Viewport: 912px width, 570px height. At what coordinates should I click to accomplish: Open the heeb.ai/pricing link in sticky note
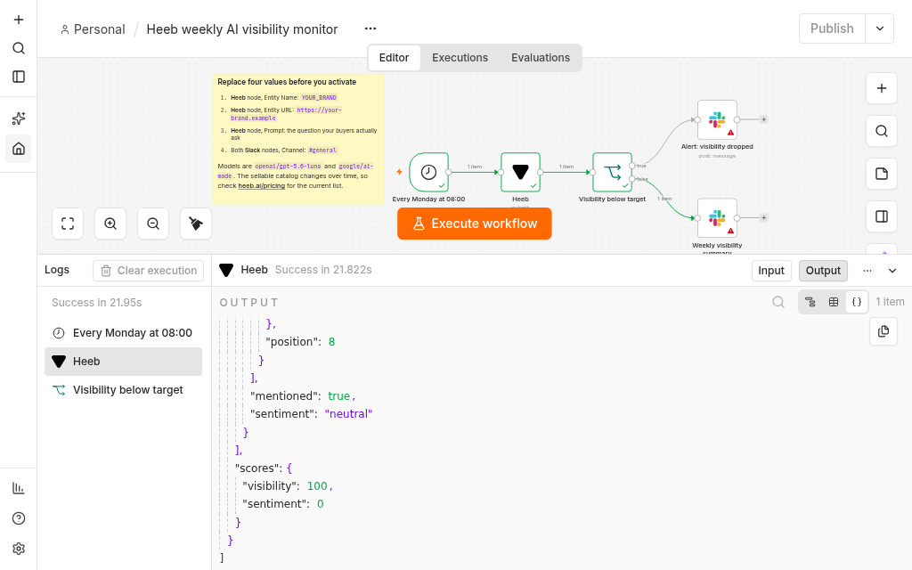coord(262,186)
